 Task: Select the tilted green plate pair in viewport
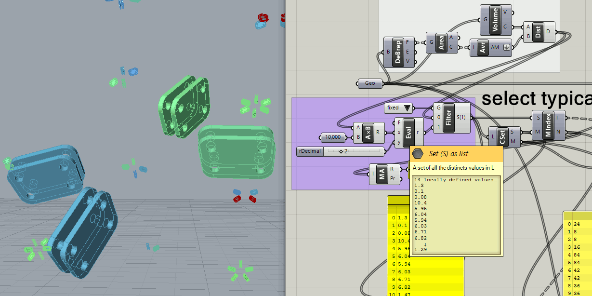[184, 106]
